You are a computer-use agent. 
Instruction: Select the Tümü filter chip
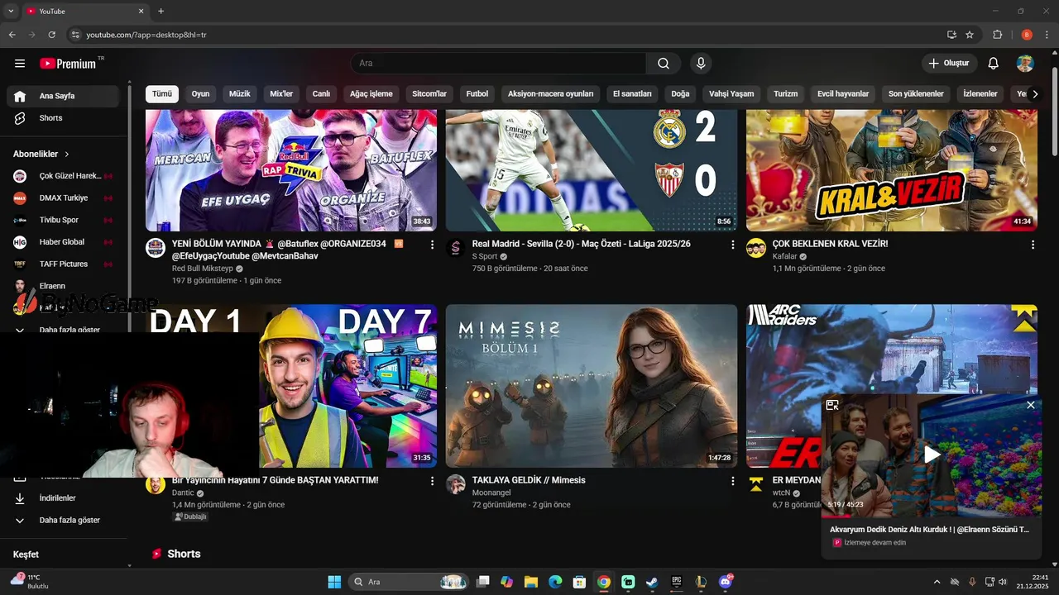tap(162, 94)
